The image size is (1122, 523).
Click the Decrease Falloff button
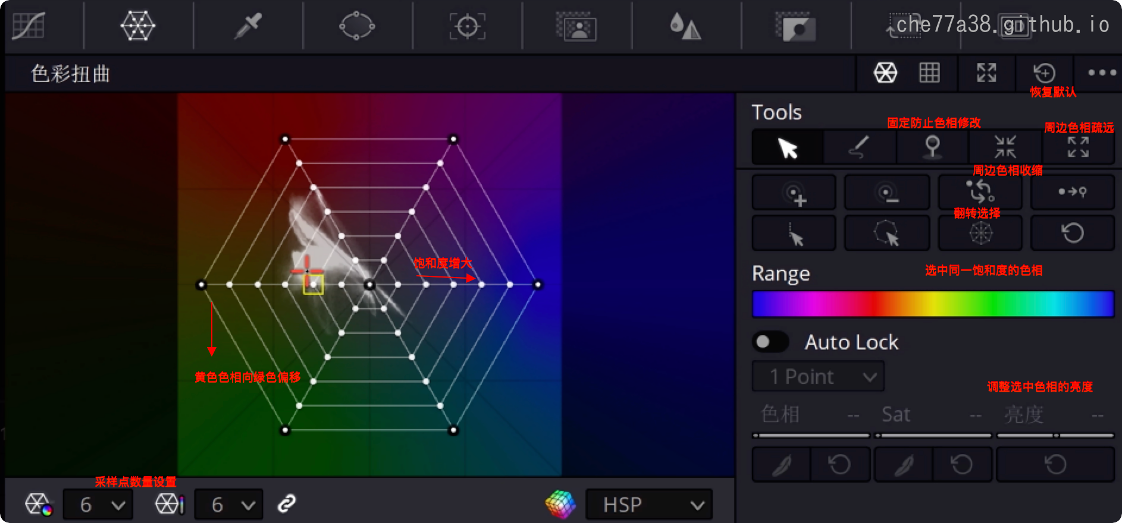tap(886, 193)
